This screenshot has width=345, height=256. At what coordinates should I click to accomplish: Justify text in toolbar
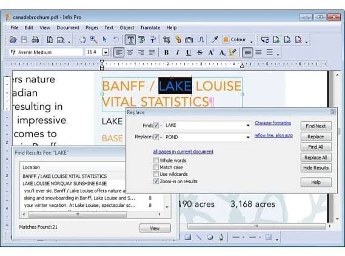(x=152, y=52)
